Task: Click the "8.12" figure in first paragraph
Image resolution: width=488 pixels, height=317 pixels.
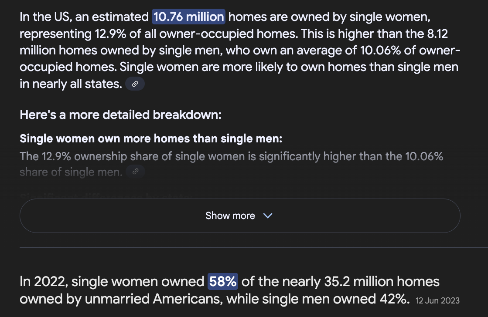Action: 437,34
